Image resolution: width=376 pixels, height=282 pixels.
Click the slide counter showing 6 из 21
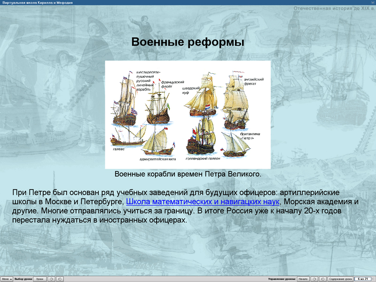click(362, 278)
